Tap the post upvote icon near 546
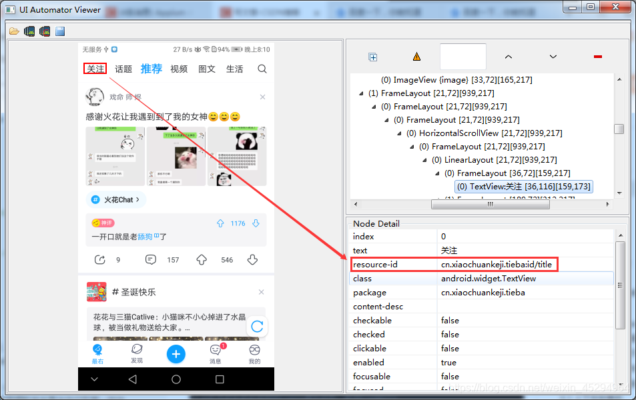Viewport: 636px width, 400px height. point(202,260)
